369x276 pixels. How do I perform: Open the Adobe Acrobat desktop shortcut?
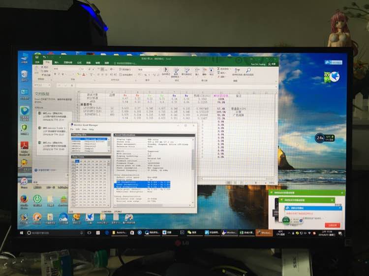pos(24,148)
